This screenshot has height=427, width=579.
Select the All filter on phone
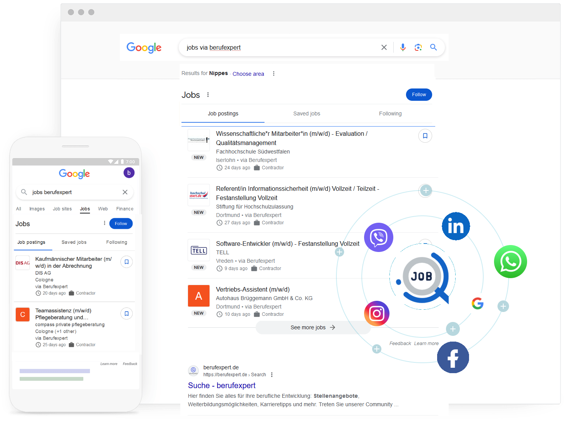(18, 209)
